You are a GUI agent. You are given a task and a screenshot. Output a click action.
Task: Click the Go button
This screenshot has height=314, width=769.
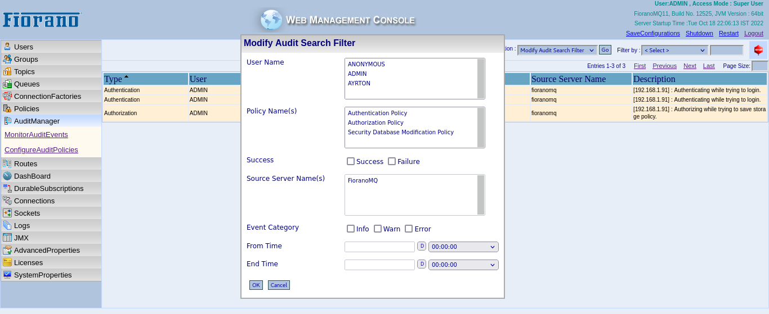click(605, 50)
